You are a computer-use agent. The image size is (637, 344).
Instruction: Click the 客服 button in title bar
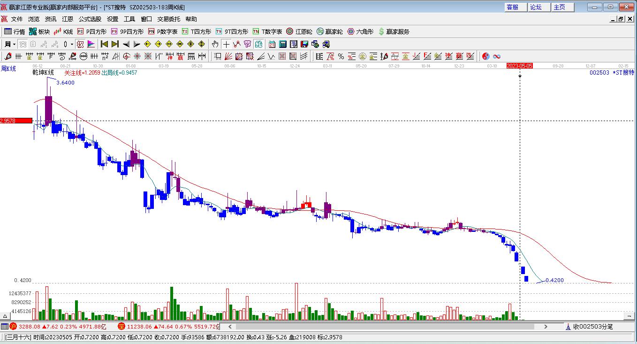pos(512,7)
